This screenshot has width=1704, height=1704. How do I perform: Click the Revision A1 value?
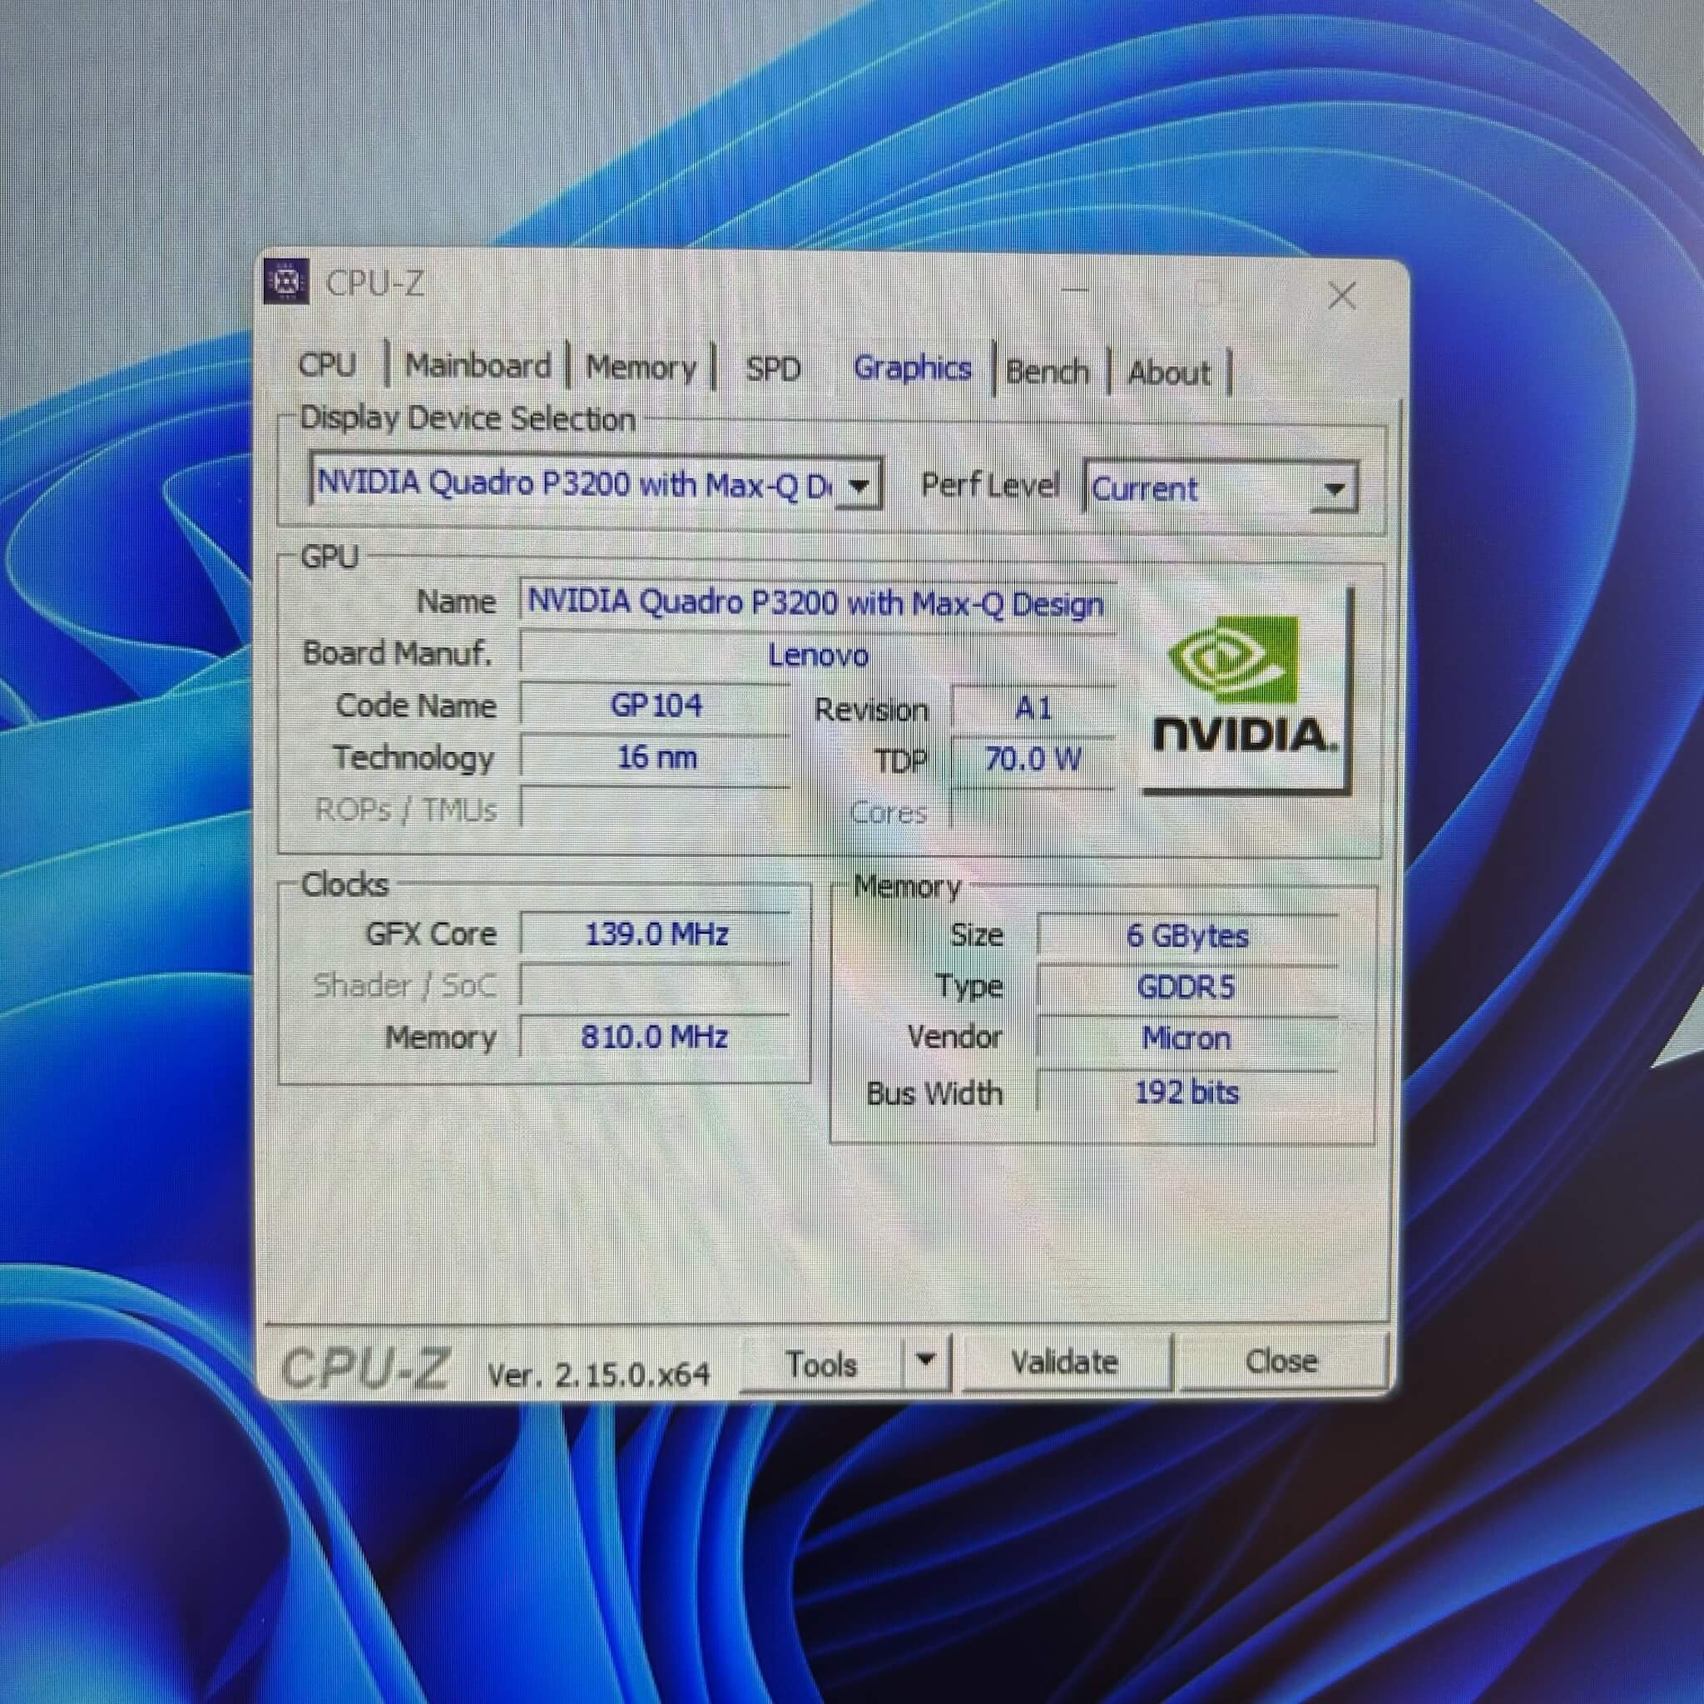pyautogui.click(x=1033, y=708)
